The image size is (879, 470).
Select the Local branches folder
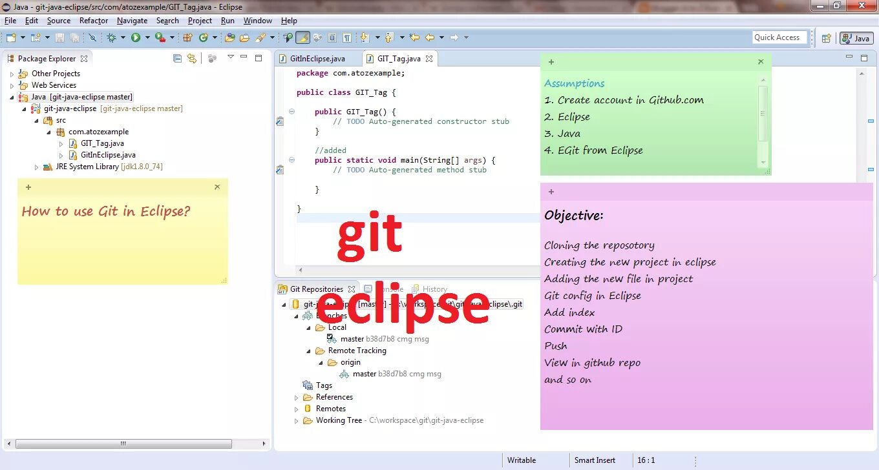pyautogui.click(x=337, y=327)
